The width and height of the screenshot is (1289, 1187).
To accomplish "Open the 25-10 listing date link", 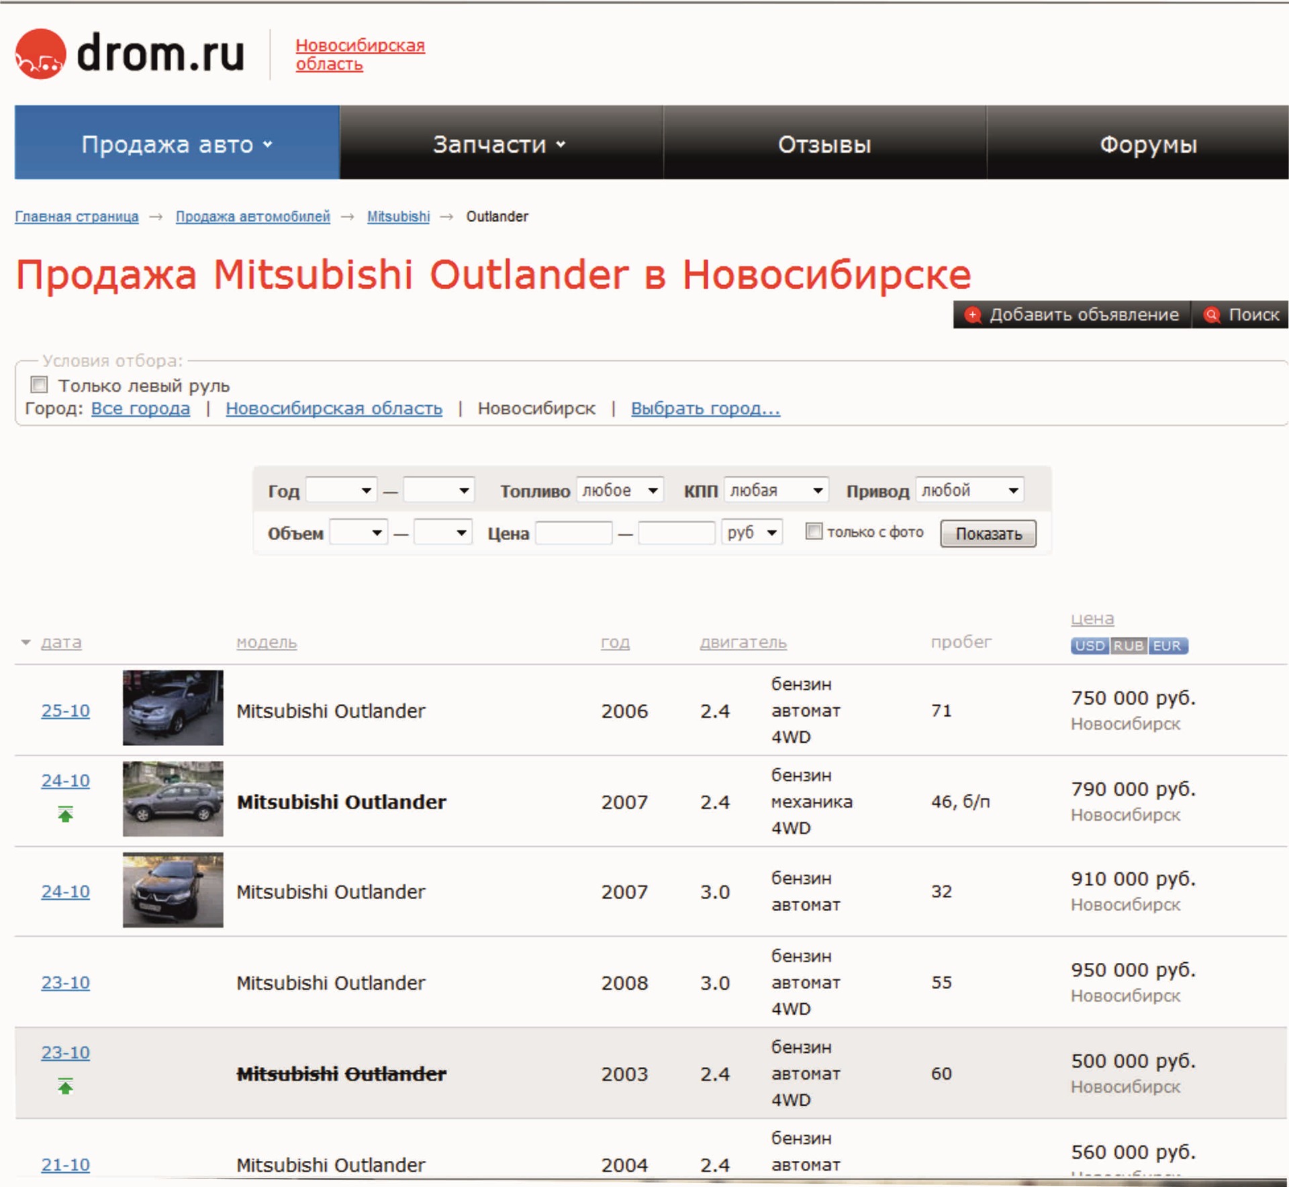I will (x=65, y=711).
